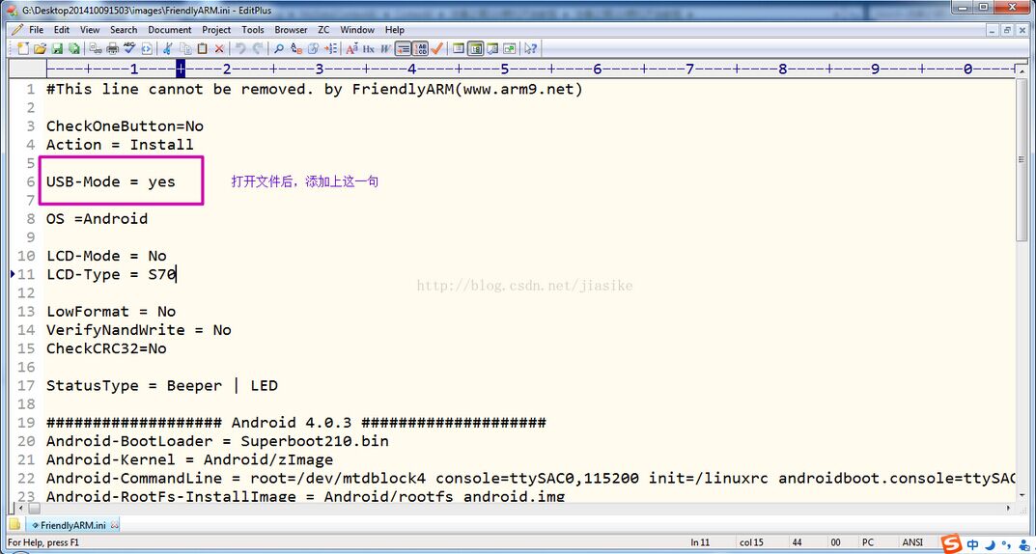Close the FriendlyARM.ini tab with its x
This screenshot has height=554, width=1036.
point(114,526)
